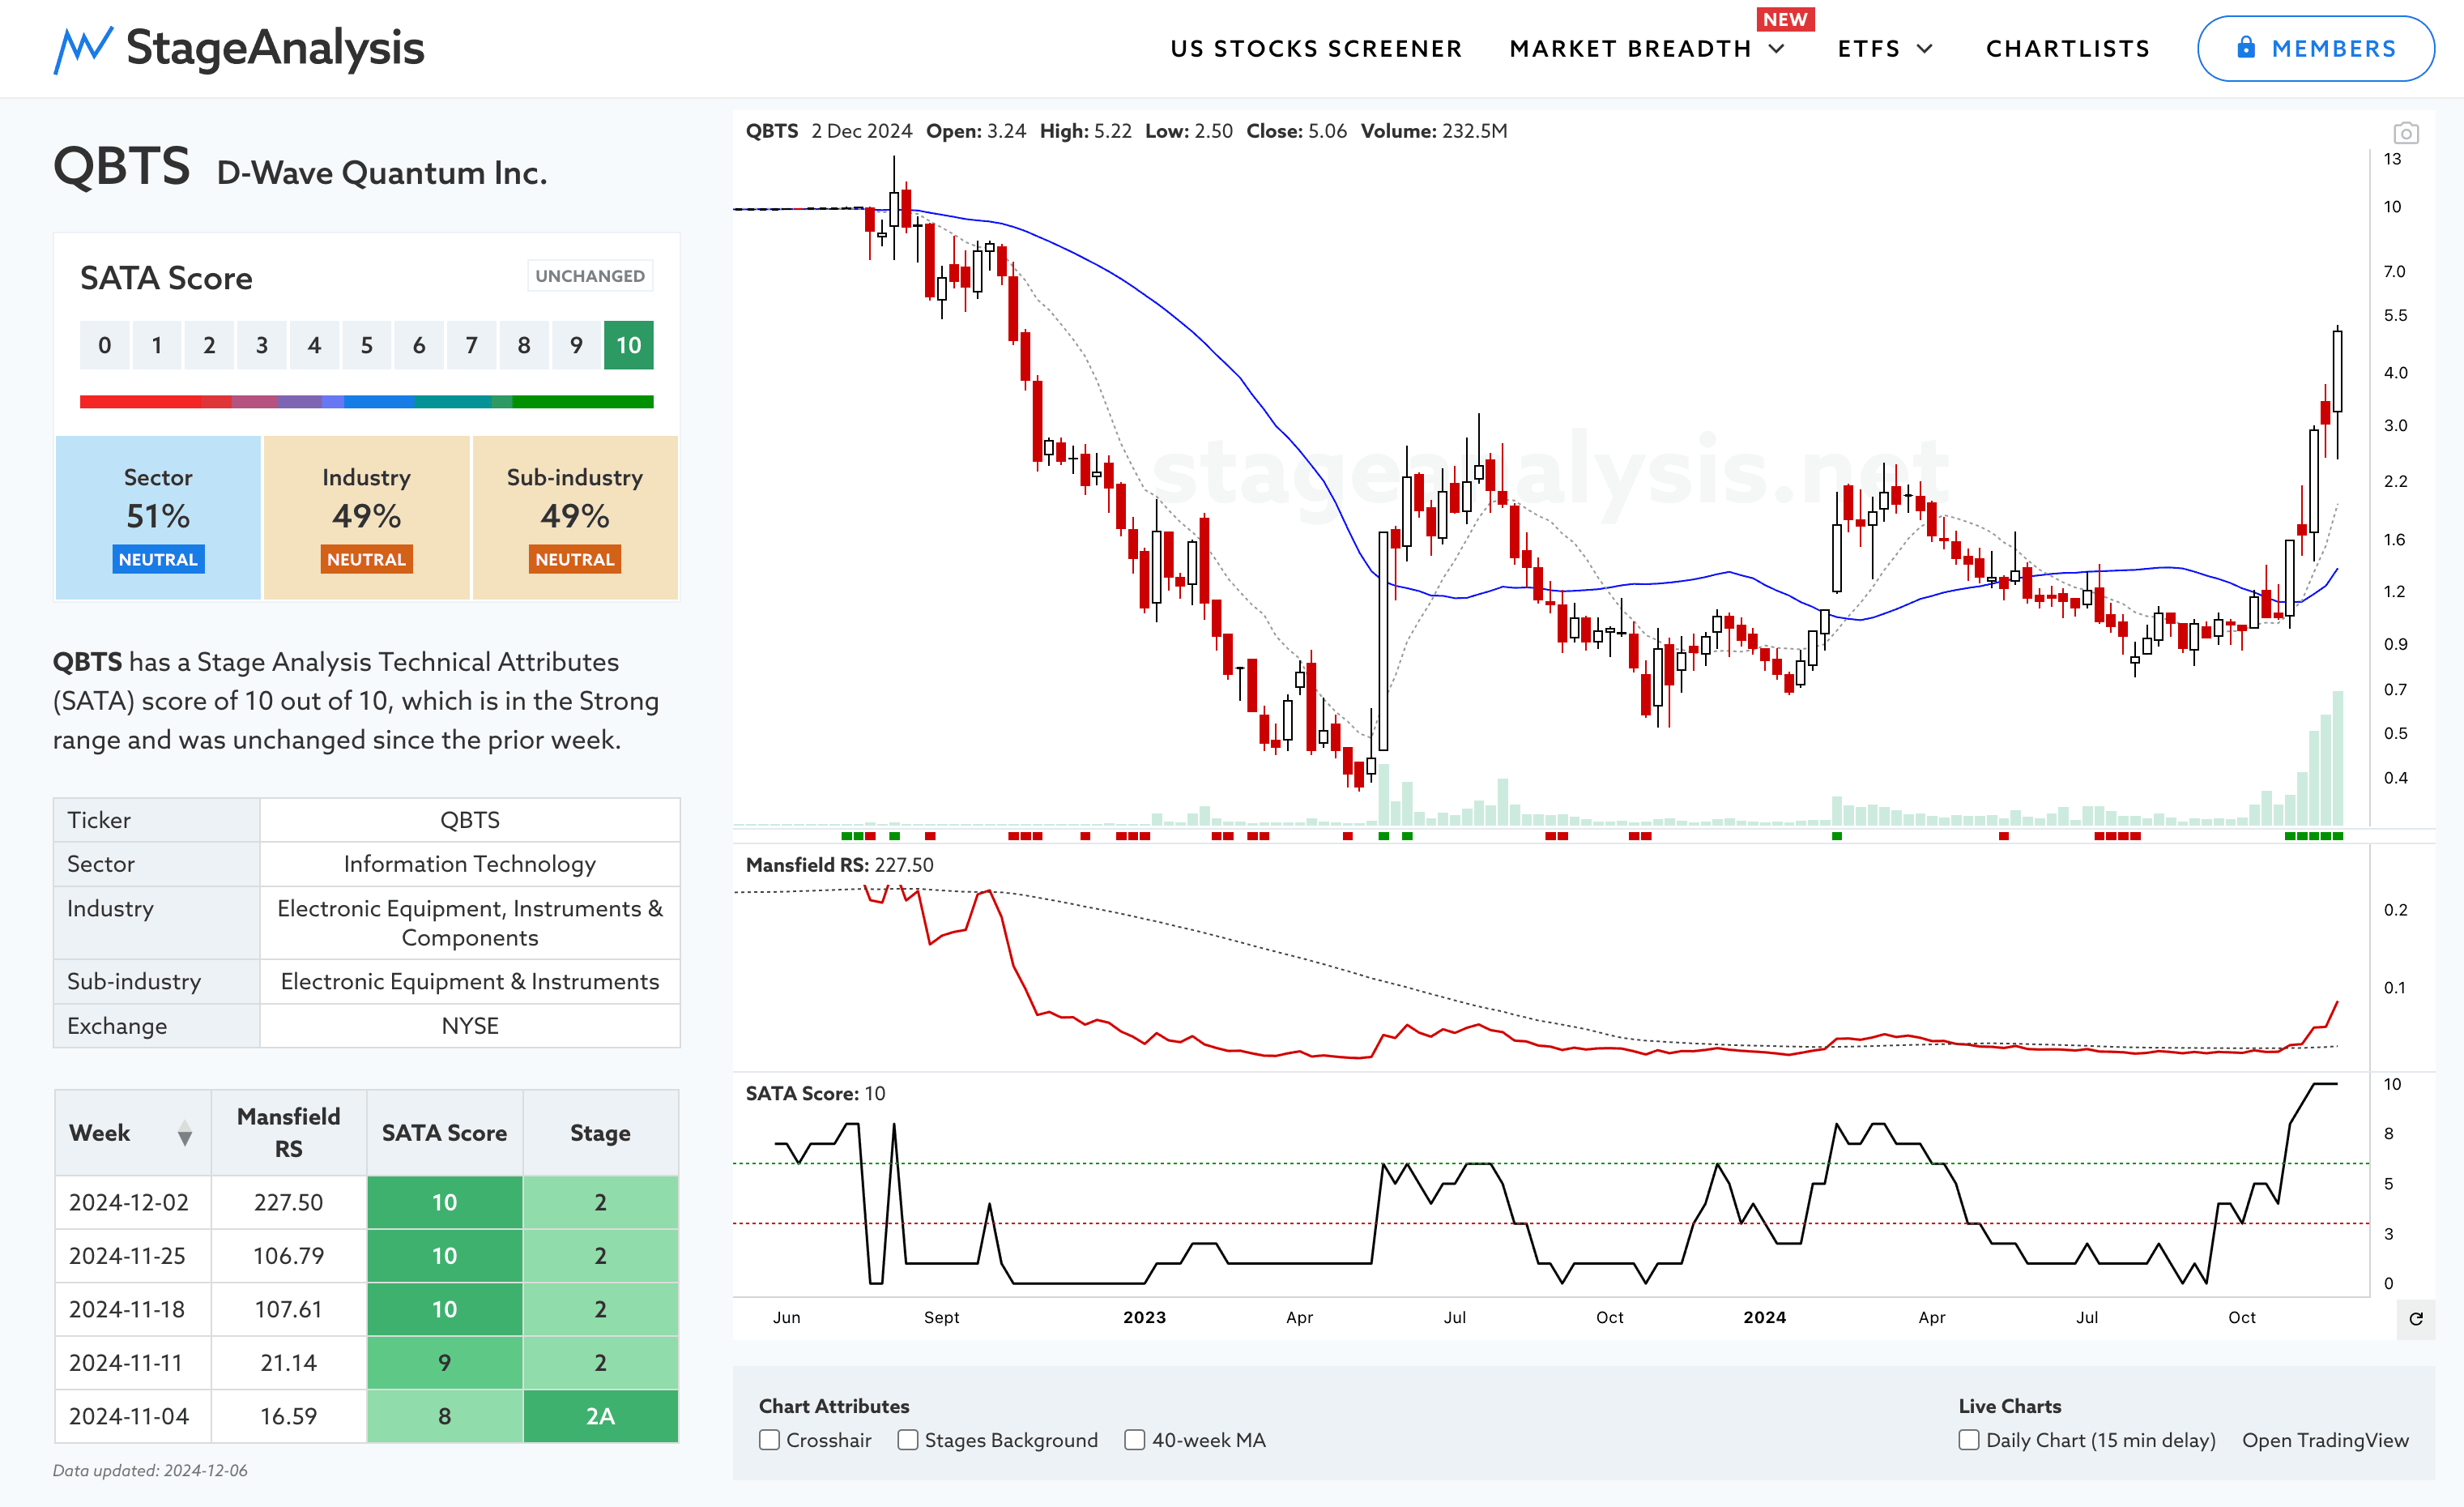Click the Volume: 232.5M readout
This screenshot has width=2464, height=1507.
pyautogui.click(x=1434, y=131)
